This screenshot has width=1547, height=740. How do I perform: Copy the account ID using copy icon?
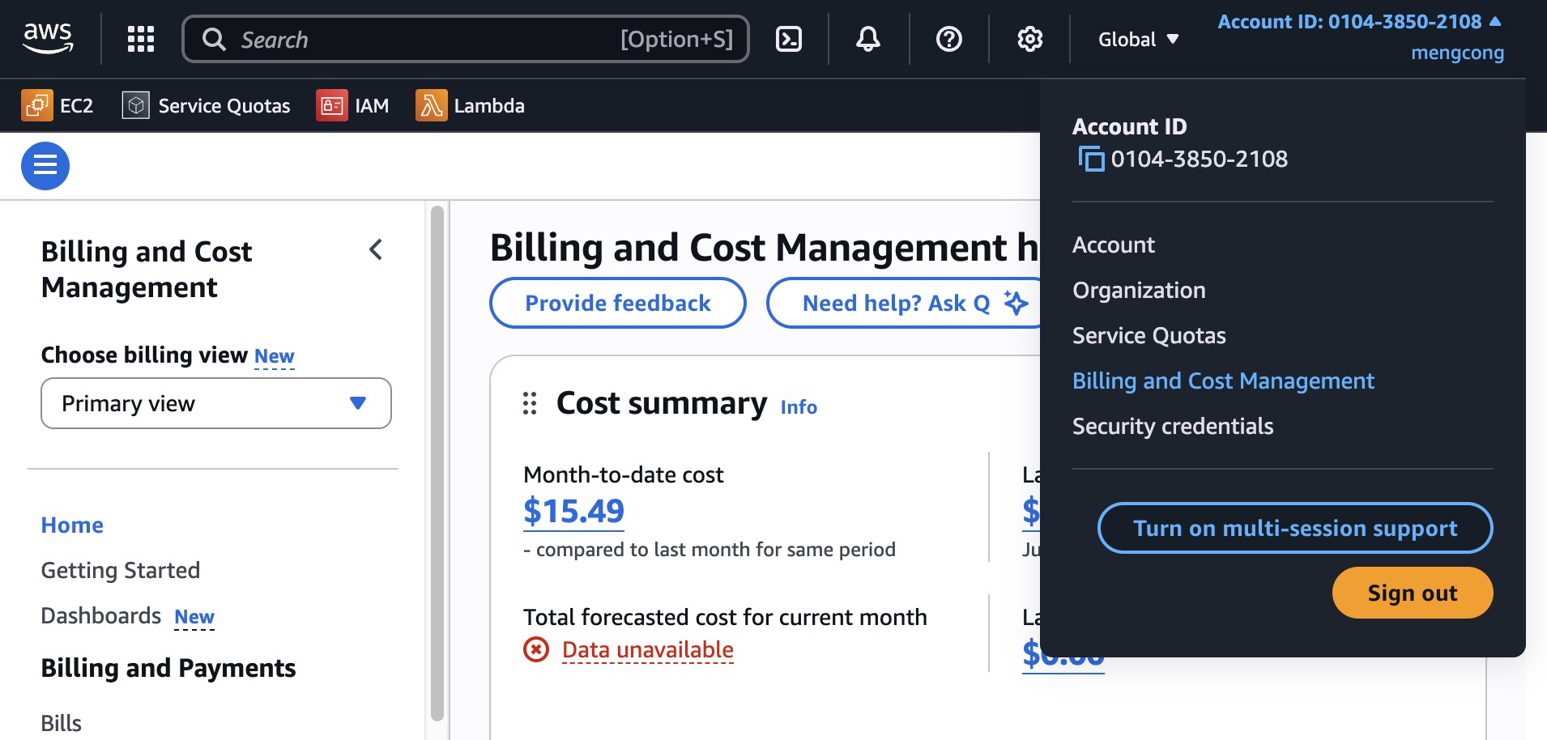(x=1091, y=159)
